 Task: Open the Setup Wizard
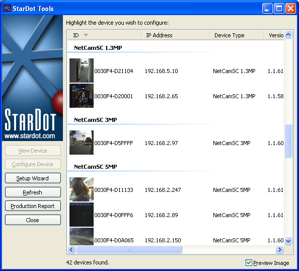point(33,178)
